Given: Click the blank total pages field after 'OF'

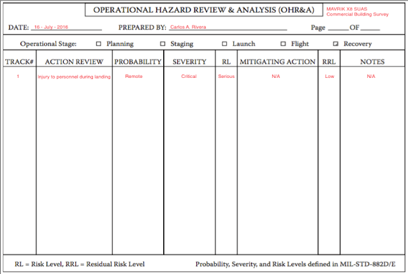Looking at the screenshot, I should click(x=370, y=27).
